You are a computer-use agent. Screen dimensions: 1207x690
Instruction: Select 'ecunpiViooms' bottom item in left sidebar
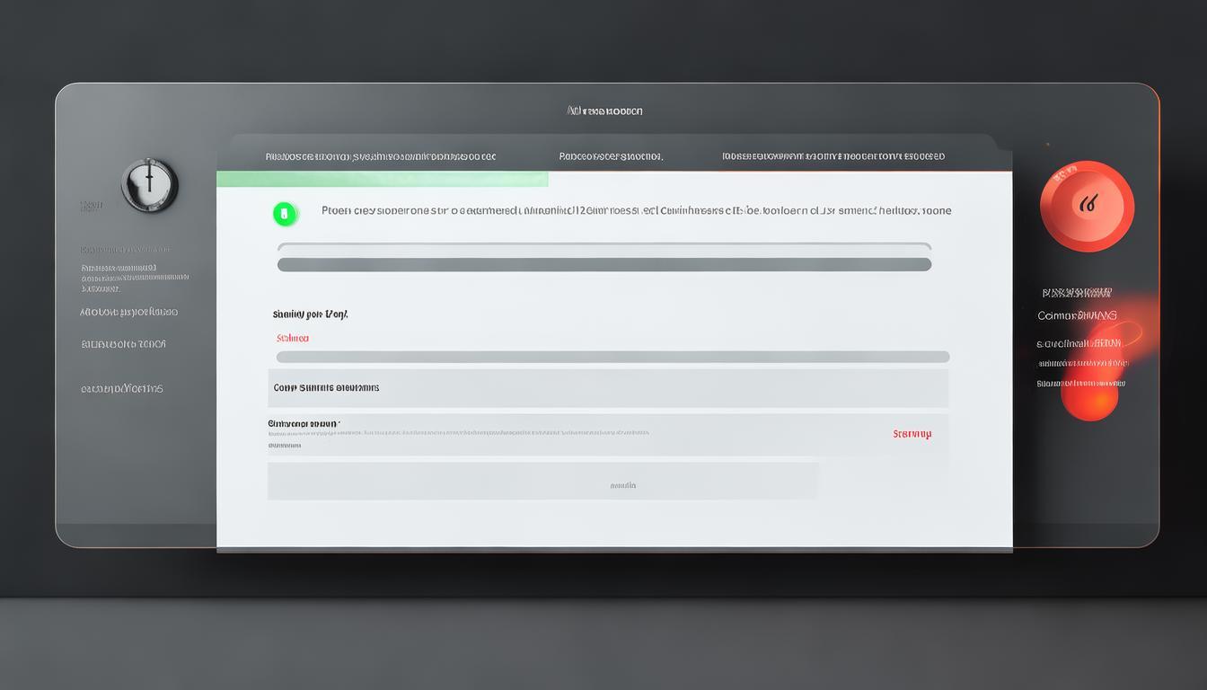pos(122,389)
